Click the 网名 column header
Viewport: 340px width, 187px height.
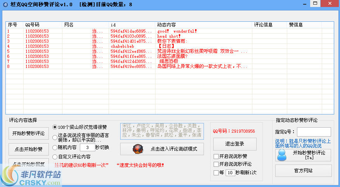85,25
